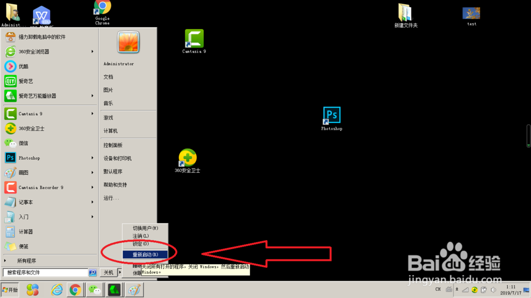Screen dimensions: 531x298
Task: Expand 360安全浏览器 jump list arrow
Action: tap(92, 51)
